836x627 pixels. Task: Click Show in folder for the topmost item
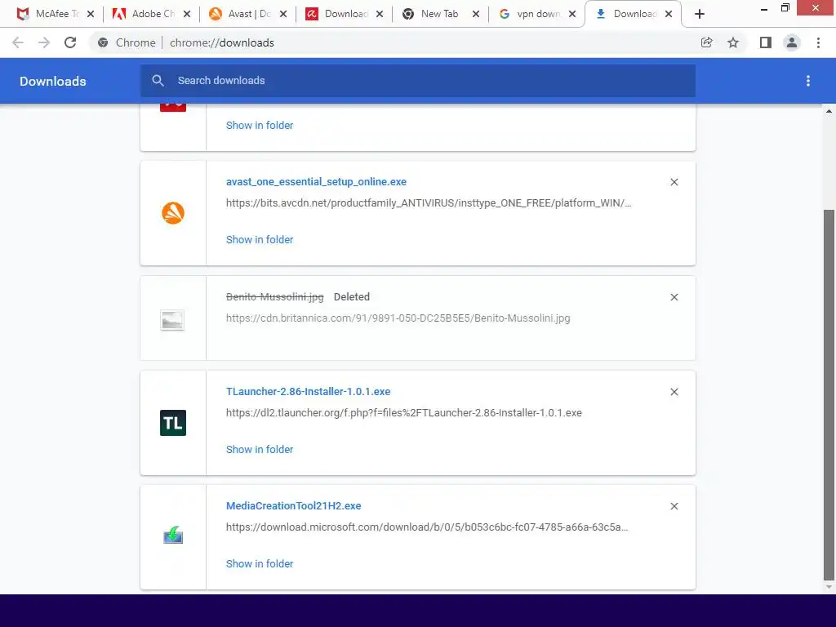click(x=260, y=125)
